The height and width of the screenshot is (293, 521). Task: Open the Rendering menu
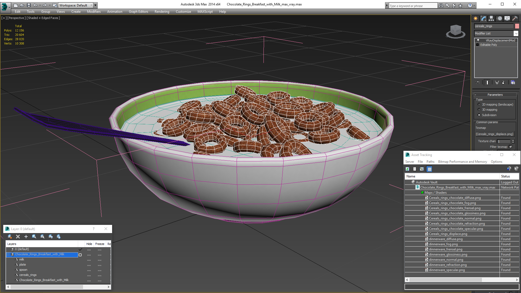click(162, 12)
